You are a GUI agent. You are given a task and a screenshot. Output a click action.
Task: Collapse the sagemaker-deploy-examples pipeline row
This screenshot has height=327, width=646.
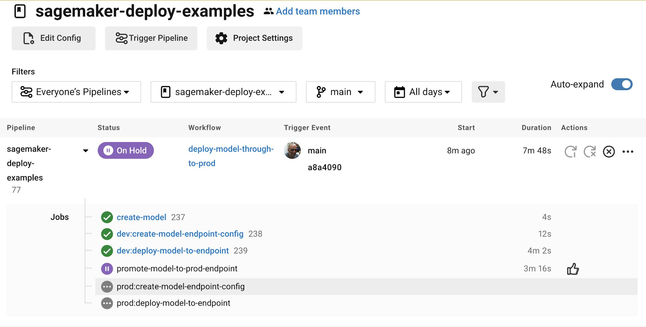pyautogui.click(x=86, y=151)
